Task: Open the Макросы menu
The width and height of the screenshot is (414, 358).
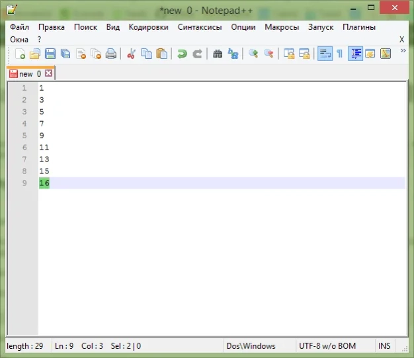Action: [282, 27]
